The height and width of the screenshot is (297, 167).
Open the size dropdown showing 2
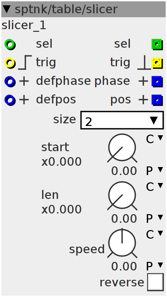tap(122, 120)
